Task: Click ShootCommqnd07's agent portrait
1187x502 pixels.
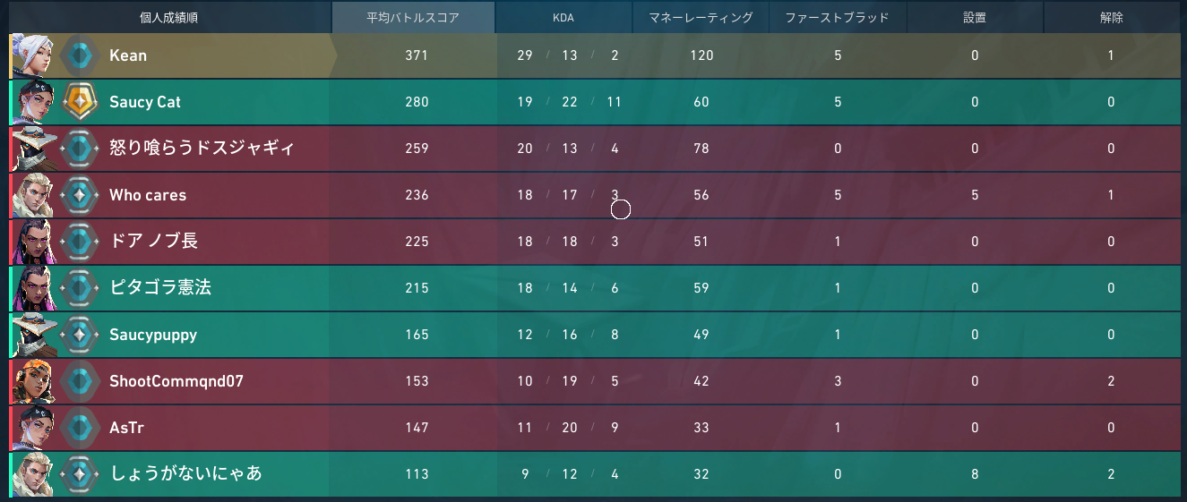Action: [33, 382]
